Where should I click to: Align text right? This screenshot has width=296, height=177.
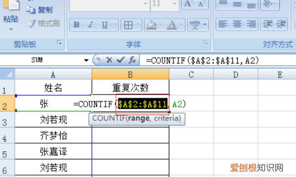251,24
